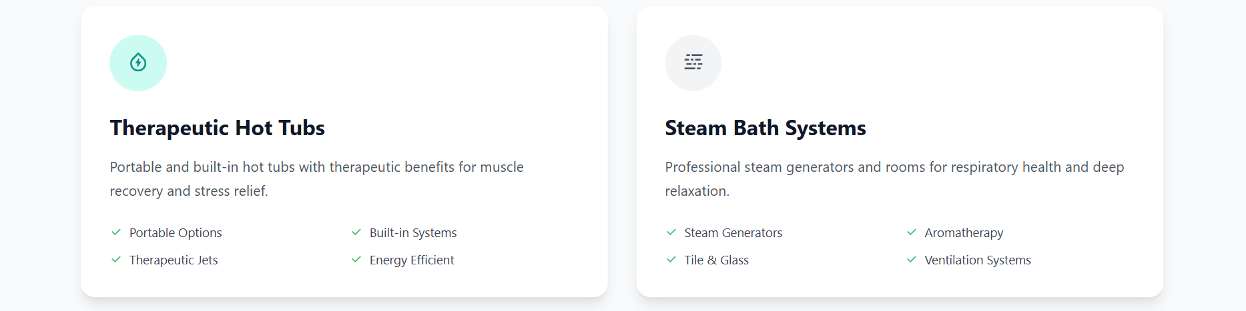Select the Energy Efficient feature text

click(412, 260)
